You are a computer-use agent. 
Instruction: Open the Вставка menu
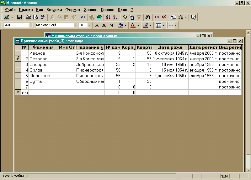(54, 10)
